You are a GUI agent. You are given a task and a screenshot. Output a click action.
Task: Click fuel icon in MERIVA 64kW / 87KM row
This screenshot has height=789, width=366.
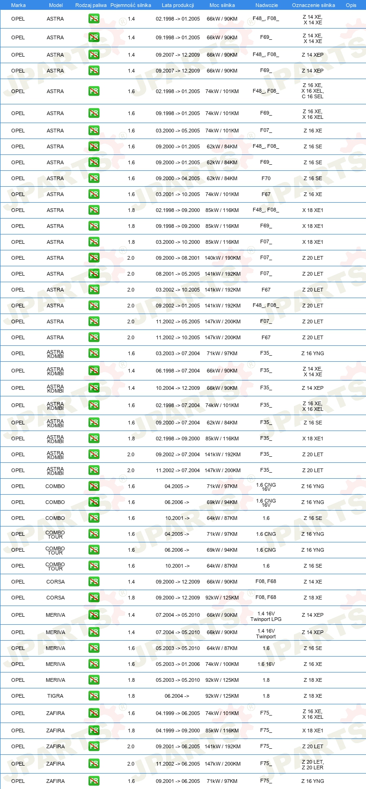(x=94, y=648)
